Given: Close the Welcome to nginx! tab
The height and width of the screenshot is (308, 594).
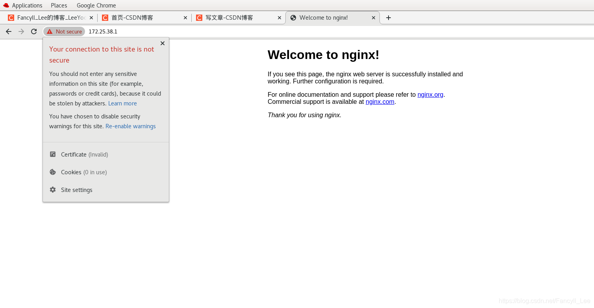Looking at the screenshot, I should [374, 18].
